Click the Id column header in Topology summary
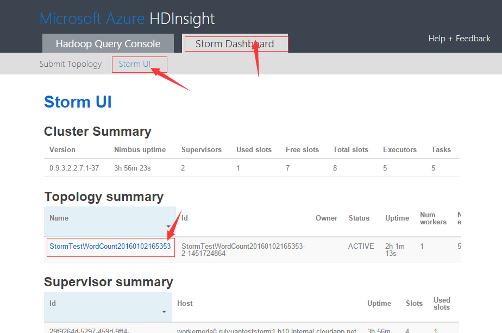 coord(185,218)
